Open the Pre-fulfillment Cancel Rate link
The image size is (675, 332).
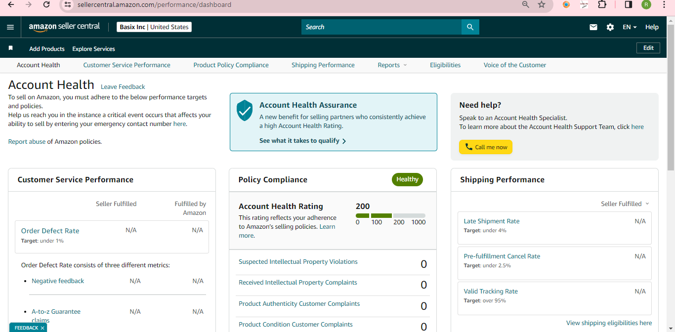pyautogui.click(x=502, y=256)
